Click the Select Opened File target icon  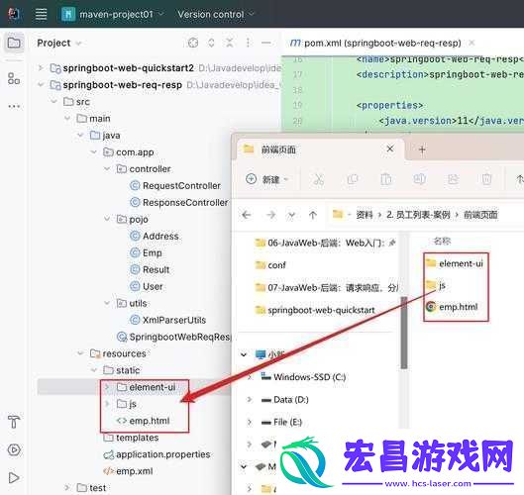point(193,43)
